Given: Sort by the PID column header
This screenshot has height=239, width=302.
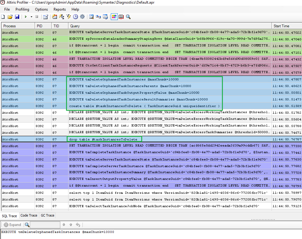Looking at the screenshot, I should [43, 26].
